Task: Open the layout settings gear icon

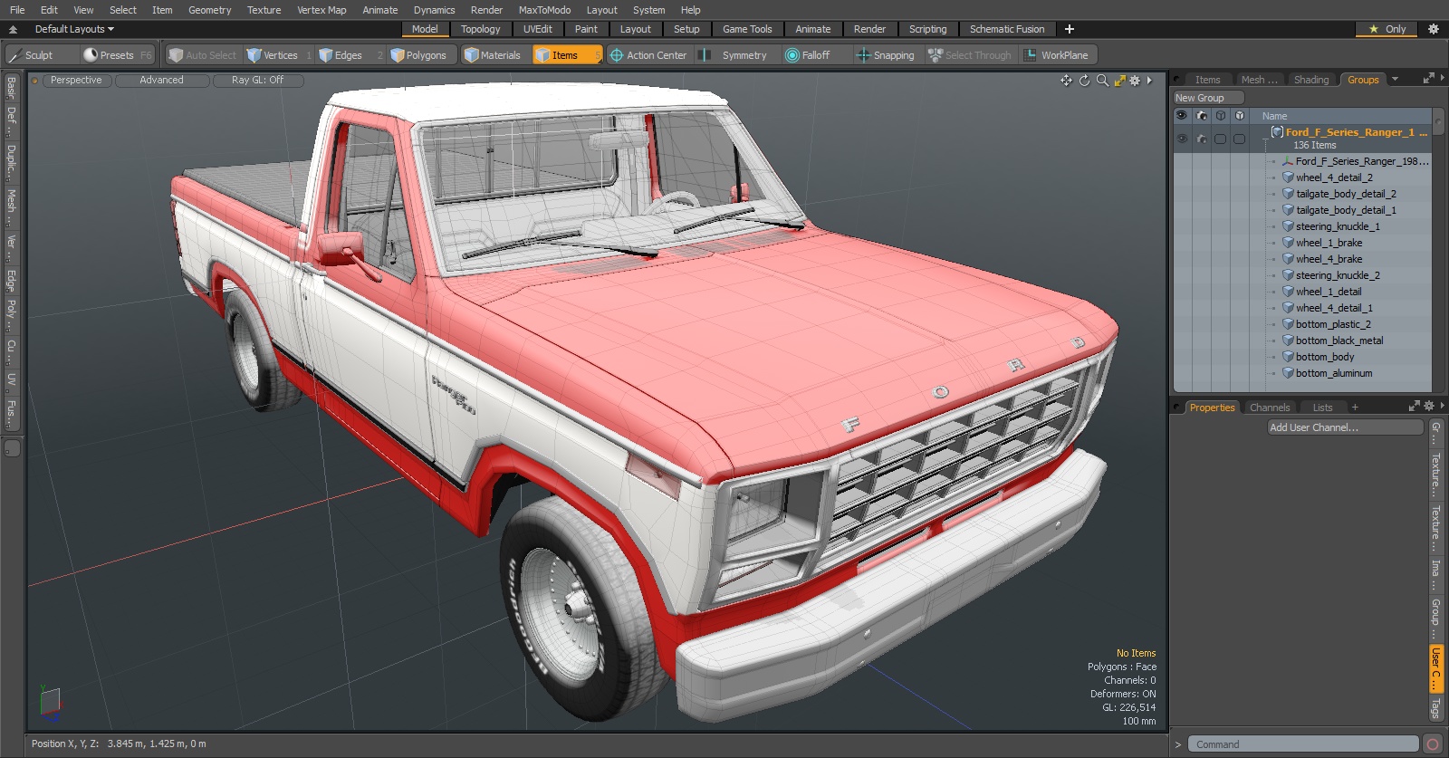Action: [x=1433, y=29]
